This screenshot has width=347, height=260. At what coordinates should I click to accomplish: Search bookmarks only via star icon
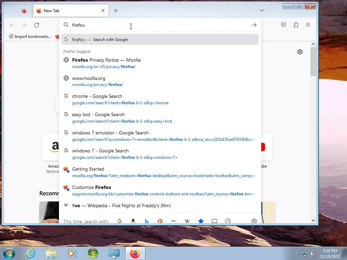pos(201,221)
